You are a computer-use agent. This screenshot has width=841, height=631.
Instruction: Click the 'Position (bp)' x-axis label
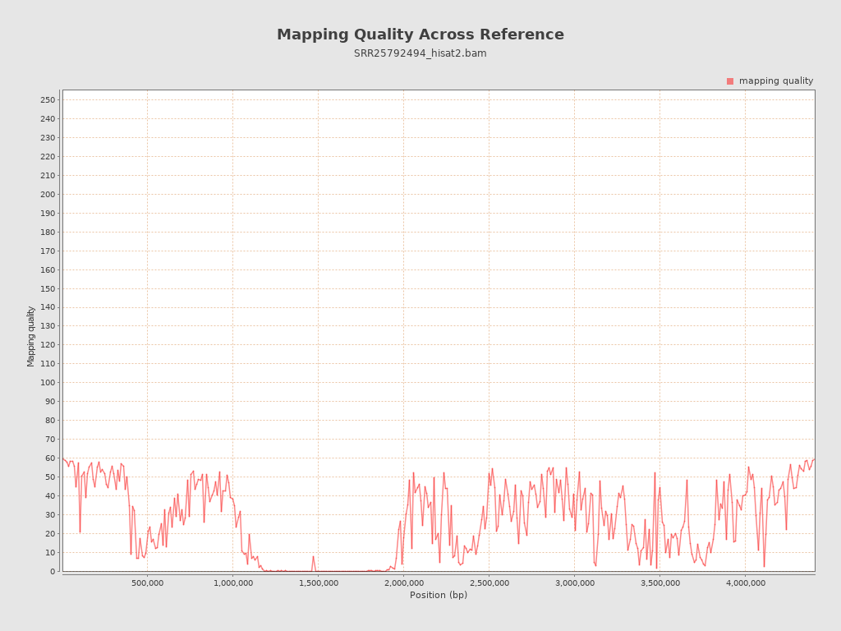[x=439, y=596]
